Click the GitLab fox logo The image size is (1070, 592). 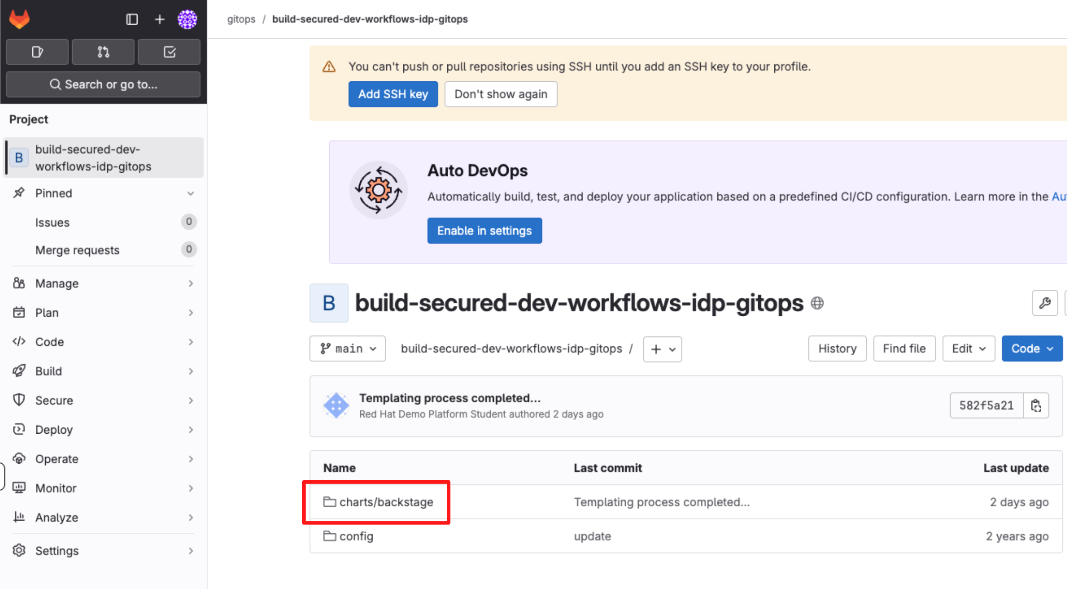coord(20,19)
